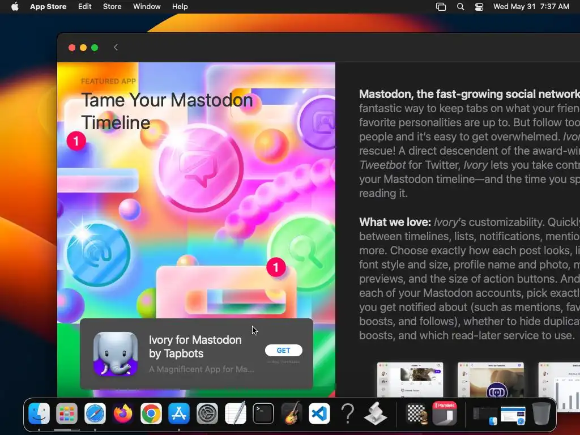
Task: Open the Ivory for Mastodon elephant app icon
Action: pos(116,353)
